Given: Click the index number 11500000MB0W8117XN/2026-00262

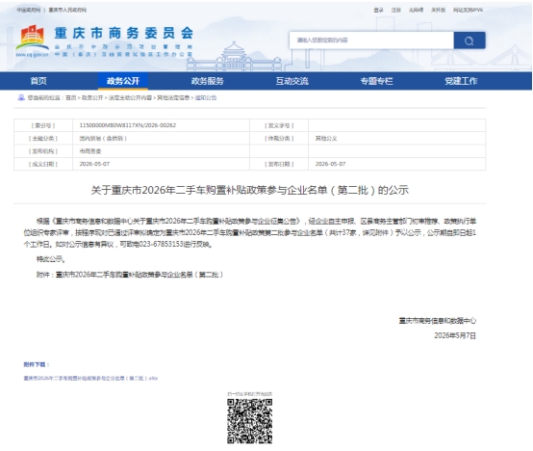Looking at the screenshot, I should pyautogui.click(x=128, y=125).
